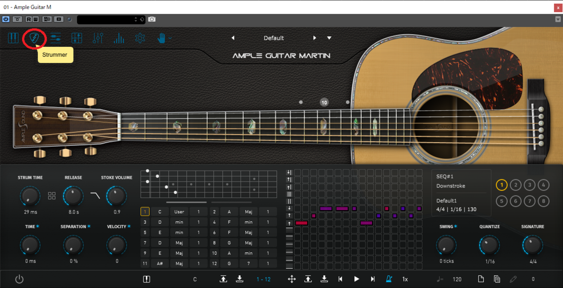The image size is (563, 288).
Task: Click the four-arrow move icon
Action: tap(291, 279)
